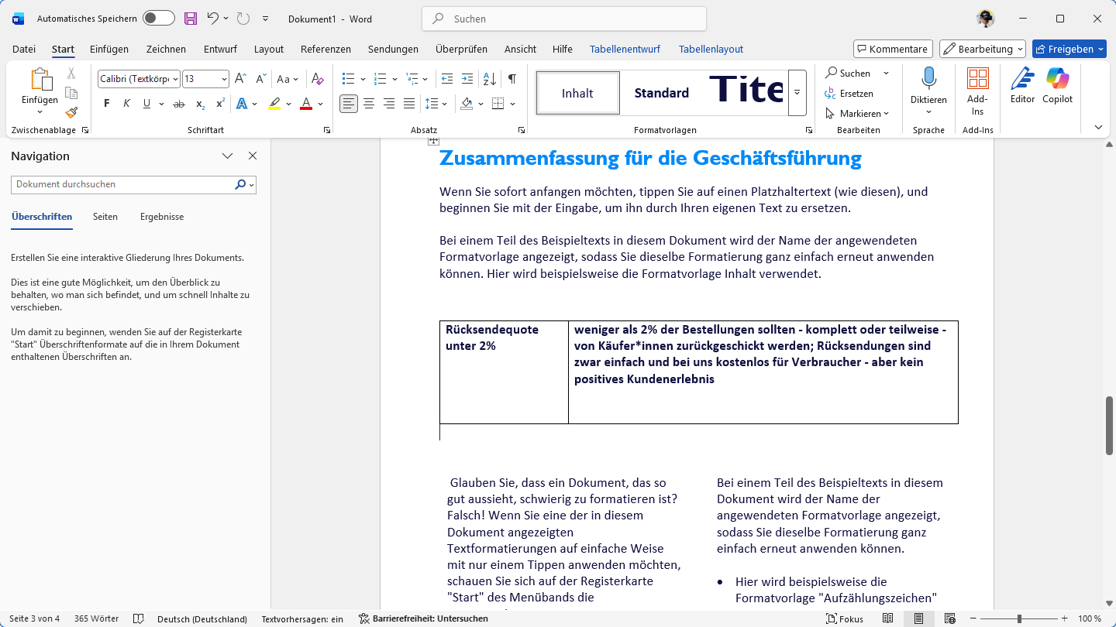Viewport: 1116px width, 627px height.
Task: Click the Dokument durchsuchen search field
Action: coord(124,184)
